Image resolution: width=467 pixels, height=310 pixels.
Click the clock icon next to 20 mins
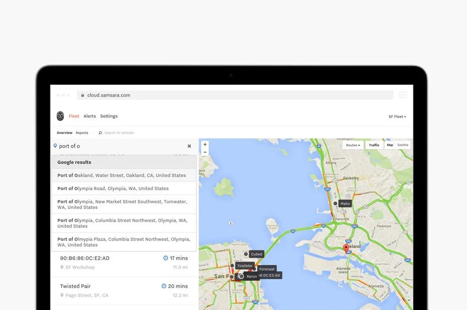164,286
